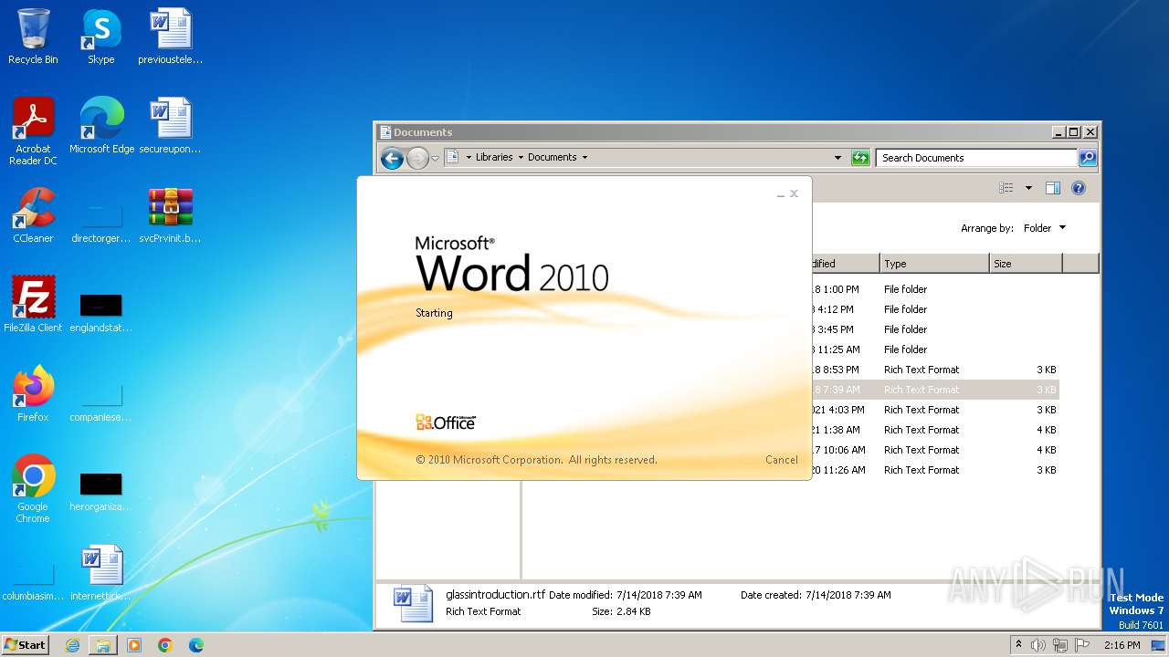Click the network tray icon
The image size is (1169, 657).
pos(1060,645)
